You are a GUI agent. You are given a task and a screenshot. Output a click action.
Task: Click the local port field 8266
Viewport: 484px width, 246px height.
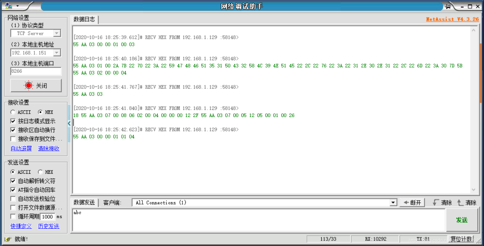point(36,71)
